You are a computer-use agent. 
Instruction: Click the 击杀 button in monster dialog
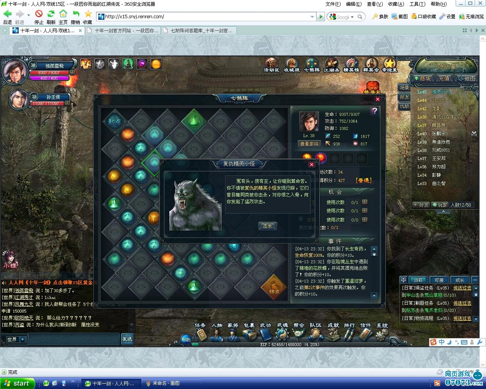(267, 226)
